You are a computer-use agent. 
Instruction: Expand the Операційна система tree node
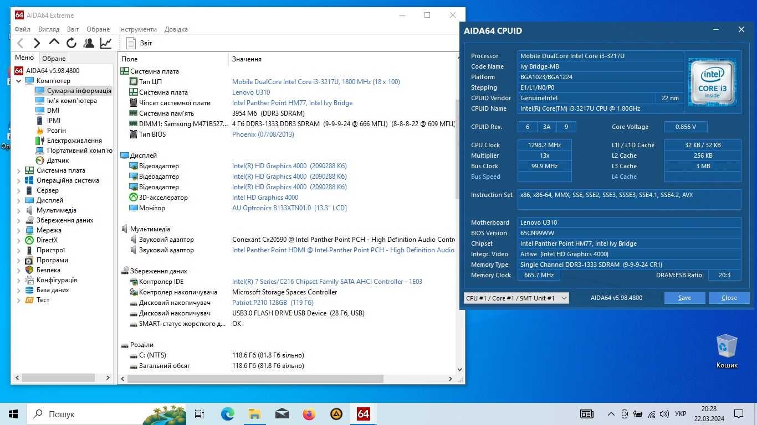[18, 180]
